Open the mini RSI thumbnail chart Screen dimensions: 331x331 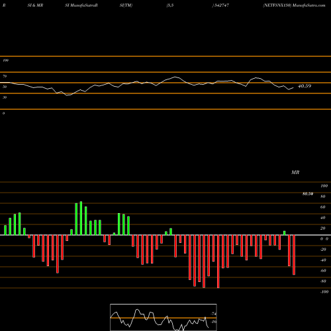tap(164, 317)
